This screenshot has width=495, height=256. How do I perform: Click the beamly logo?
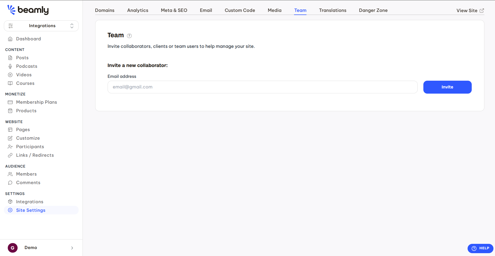(28, 10)
